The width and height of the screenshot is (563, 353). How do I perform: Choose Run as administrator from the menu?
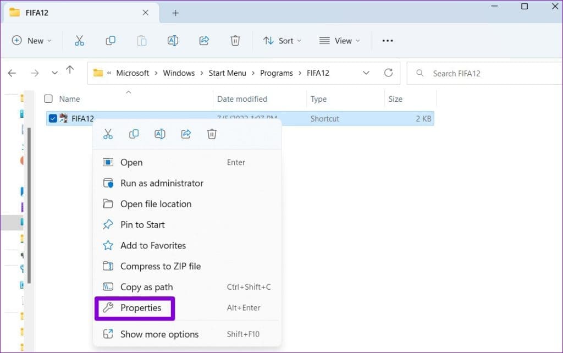coord(162,183)
